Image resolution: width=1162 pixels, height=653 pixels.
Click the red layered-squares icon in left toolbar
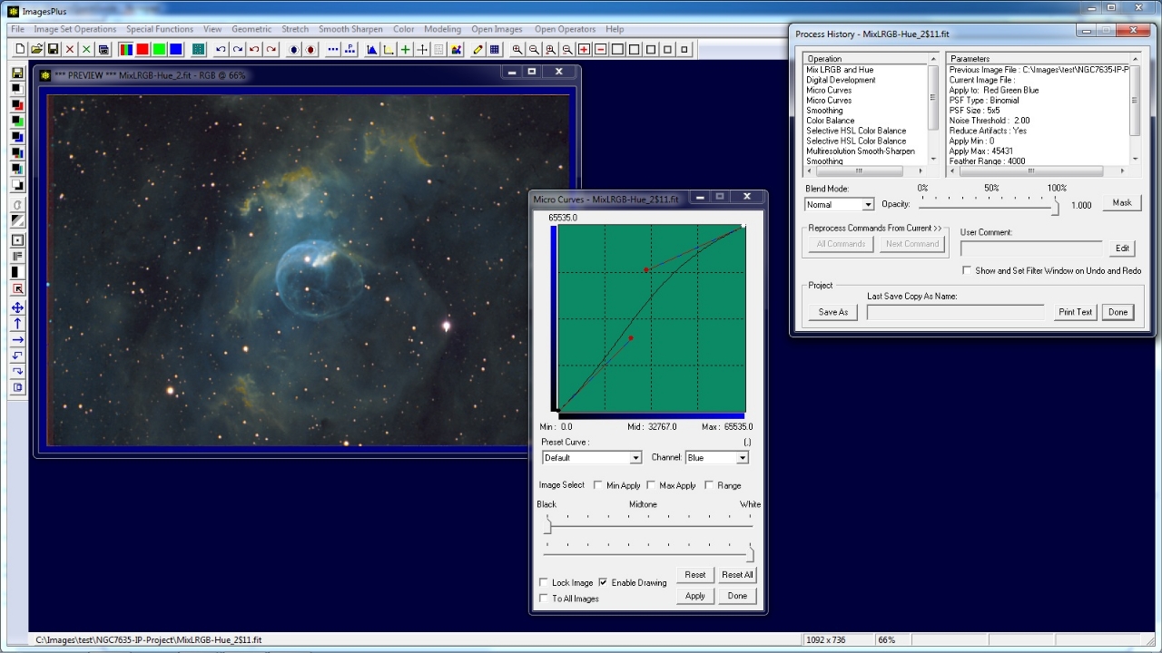tap(17, 105)
